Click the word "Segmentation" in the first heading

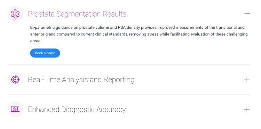click(78, 14)
